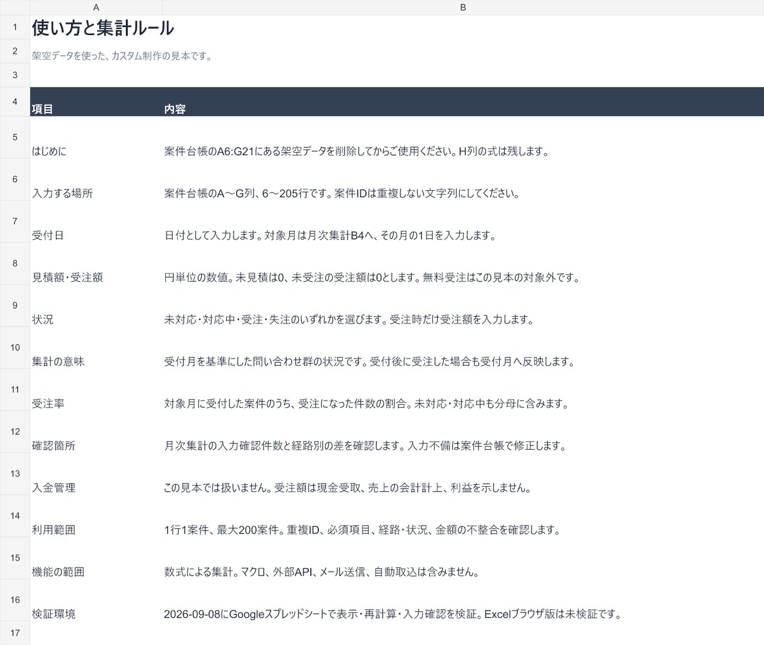Click text 日付として入力します

coord(213,235)
